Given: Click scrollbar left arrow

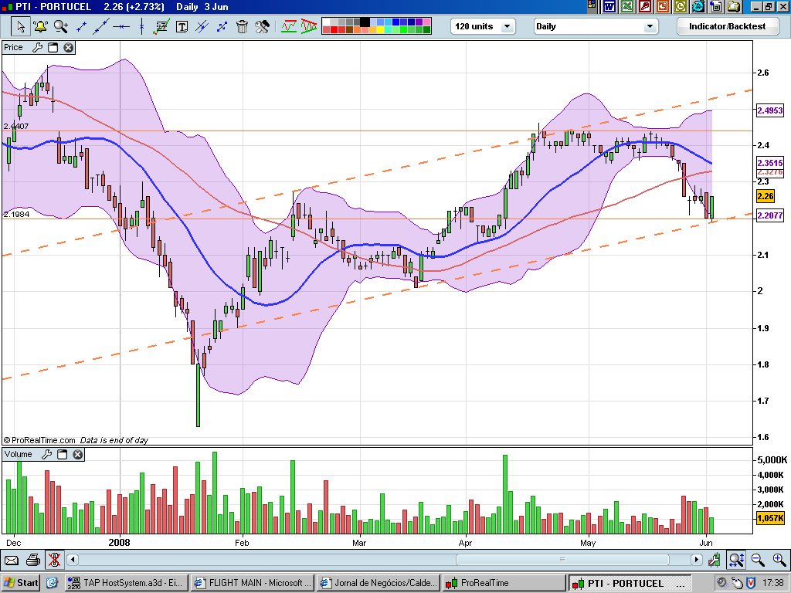Looking at the screenshot, I should (x=72, y=559).
